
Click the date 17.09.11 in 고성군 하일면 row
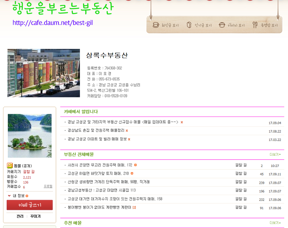point(275,174)
